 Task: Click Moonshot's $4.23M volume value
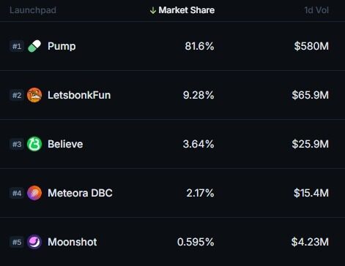(x=310, y=242)
